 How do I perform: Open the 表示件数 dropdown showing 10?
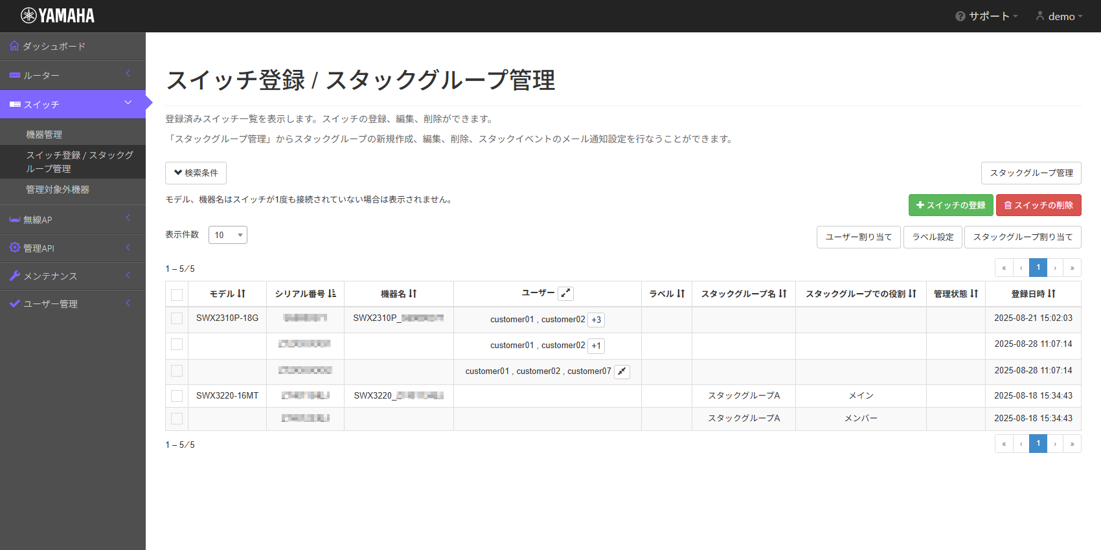click(228, 235)
